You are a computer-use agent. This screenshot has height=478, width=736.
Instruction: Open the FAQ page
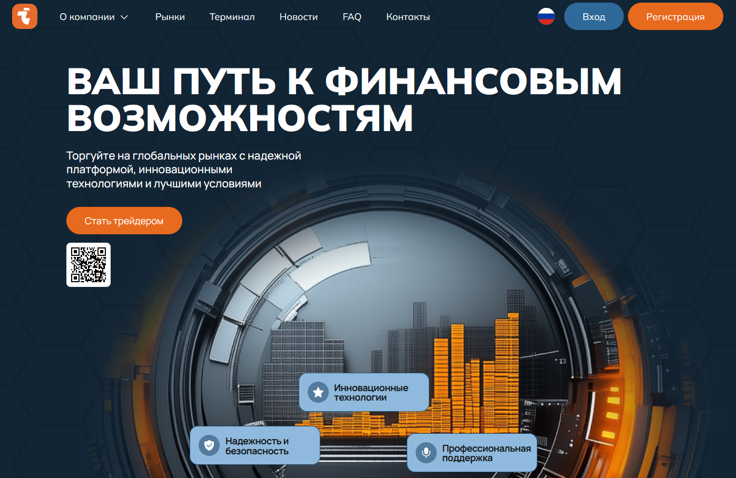click(352, 17)
